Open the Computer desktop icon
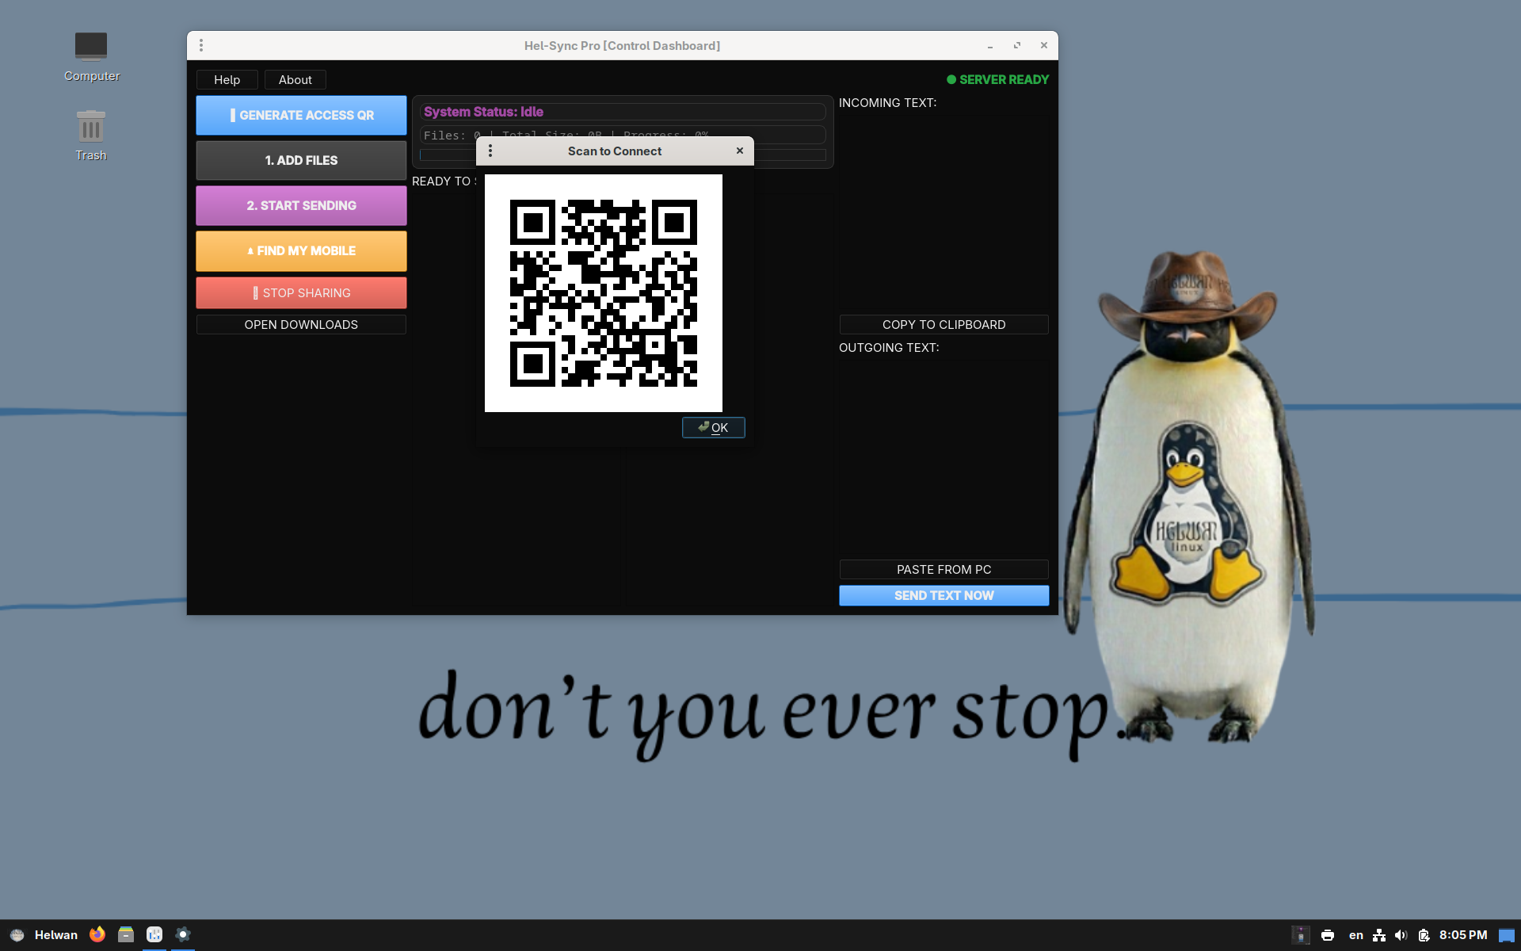 coord(91,56)
